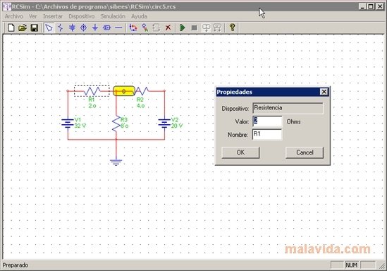The width and height of the screenshot is (387, 271).
Task: Click the NUM status bar indicator
Action: (x=352, y=265)
